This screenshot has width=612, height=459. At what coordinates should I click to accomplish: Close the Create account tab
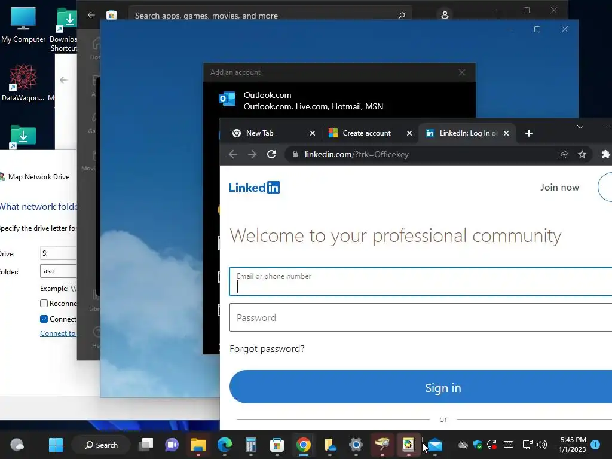409,133
